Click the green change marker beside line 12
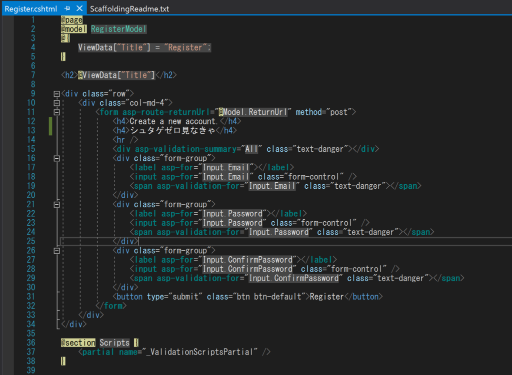Screen dimensions: 512x375 click(50, 121)
